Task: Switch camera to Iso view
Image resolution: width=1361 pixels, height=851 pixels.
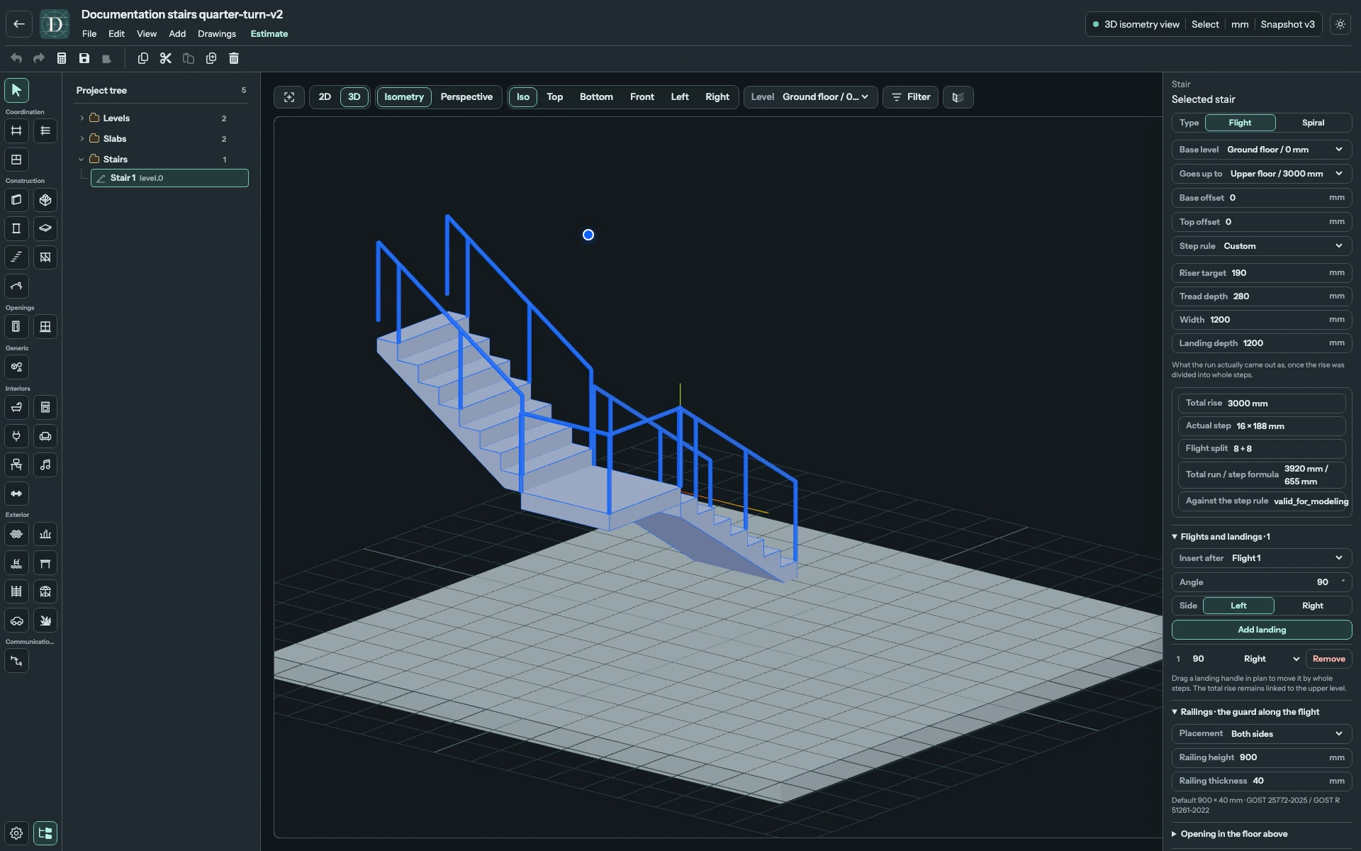Action: 523,97
